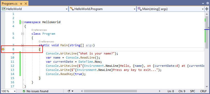Viewport: 210px width, 94px height.
Task: Open the code cleanup dropdown arrow
Action: coord(73,91)
